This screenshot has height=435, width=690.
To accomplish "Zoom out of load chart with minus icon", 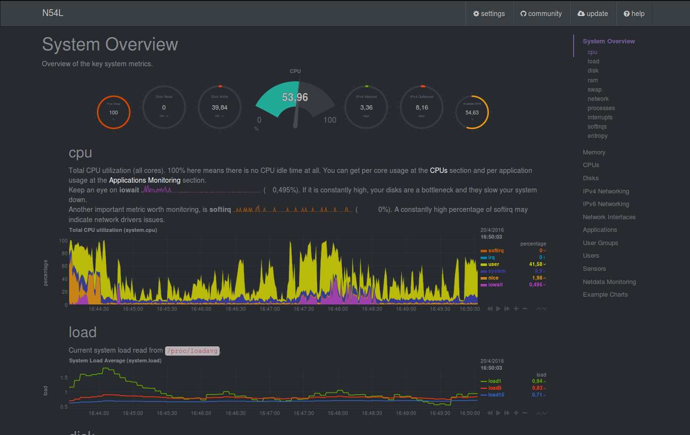I will tap(524, 413).
